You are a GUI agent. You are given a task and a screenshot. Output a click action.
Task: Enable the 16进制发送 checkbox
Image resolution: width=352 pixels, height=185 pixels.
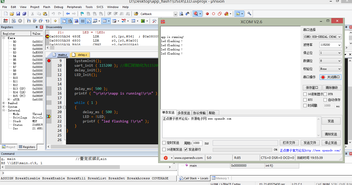pos(164,149)
